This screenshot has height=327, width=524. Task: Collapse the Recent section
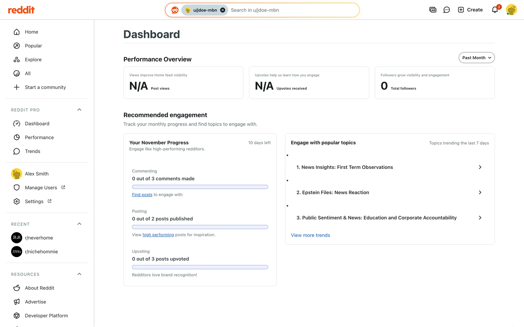pos(79,224)
